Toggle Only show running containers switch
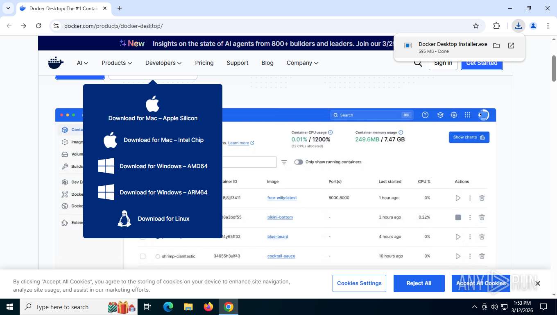 (299, 162)
